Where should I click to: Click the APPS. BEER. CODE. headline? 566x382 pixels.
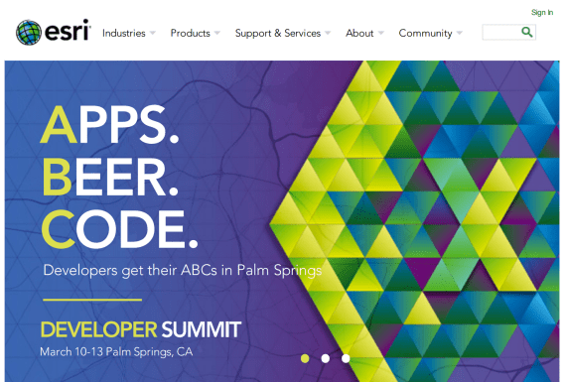[119, 178]
